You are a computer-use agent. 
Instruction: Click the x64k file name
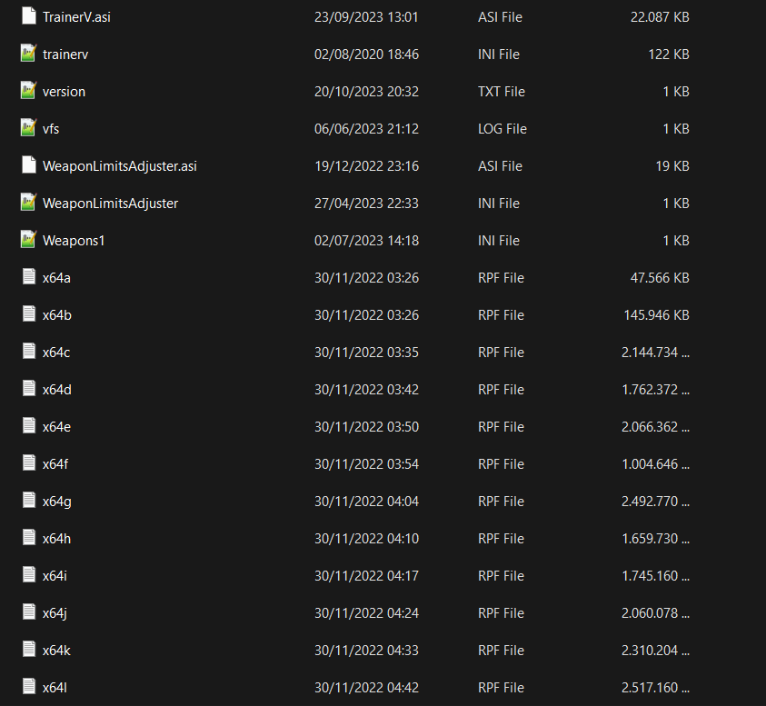click(x=56, y=651)
